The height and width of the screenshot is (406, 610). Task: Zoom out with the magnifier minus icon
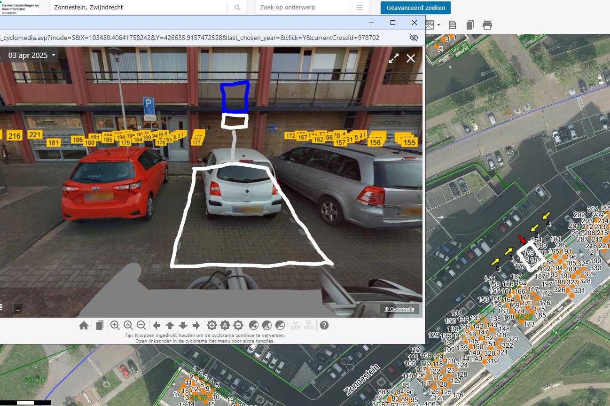141,325
